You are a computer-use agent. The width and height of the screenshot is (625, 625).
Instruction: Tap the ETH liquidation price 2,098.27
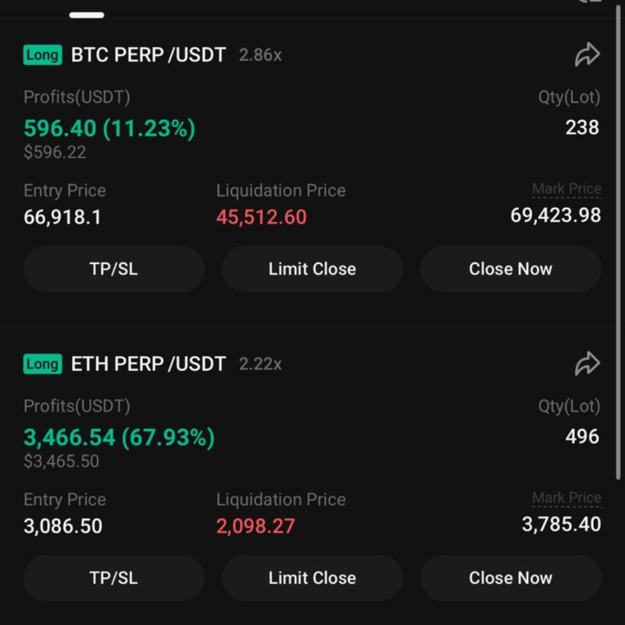click(x=256, y=526)
